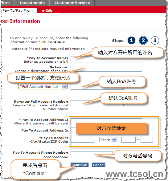Focus the Pay To Account Phone Number field
168x181 pixels.
(92, 154)
